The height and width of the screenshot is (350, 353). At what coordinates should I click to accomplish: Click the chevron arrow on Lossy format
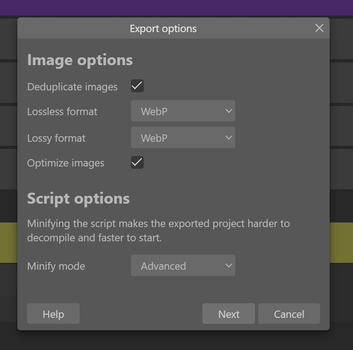228,138
